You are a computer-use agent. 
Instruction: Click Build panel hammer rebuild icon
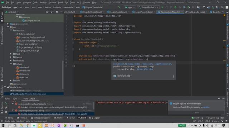[x=6, y=103]
